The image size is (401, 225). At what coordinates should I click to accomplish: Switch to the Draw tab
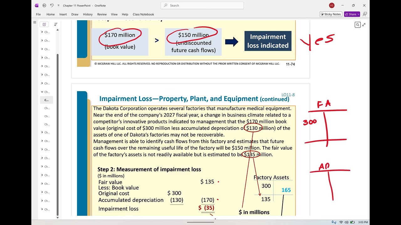point(75,14)
